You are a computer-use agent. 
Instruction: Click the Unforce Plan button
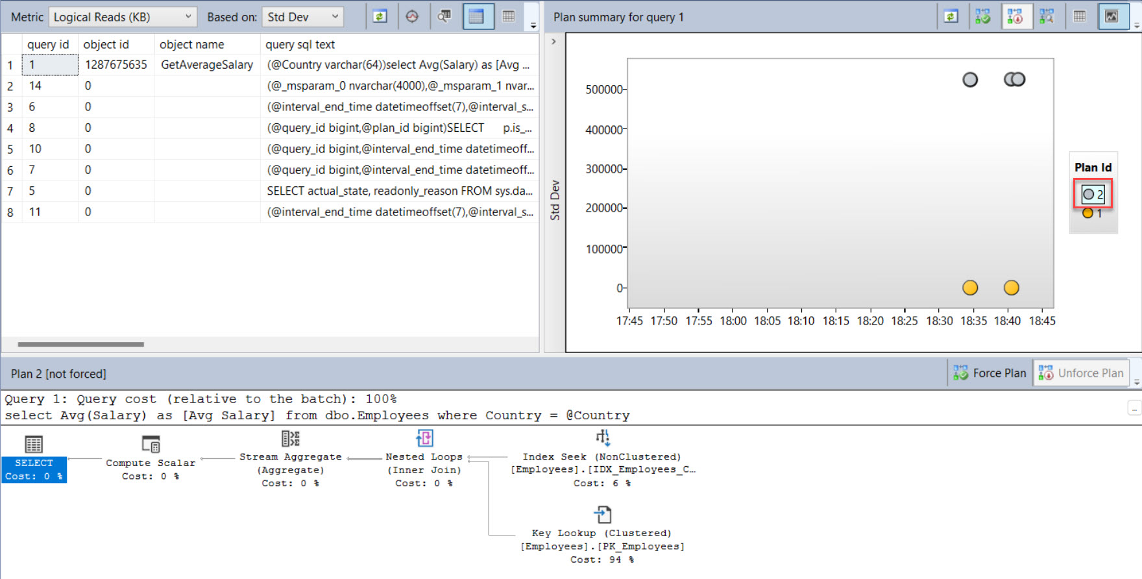point(1081,373)
